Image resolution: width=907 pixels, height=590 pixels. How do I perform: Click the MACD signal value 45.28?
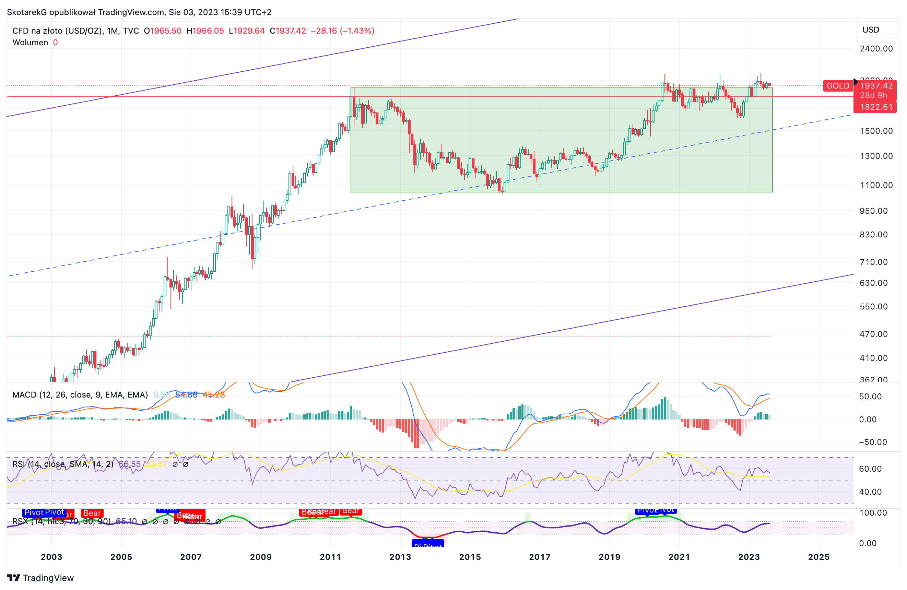(x=214, y=394)
